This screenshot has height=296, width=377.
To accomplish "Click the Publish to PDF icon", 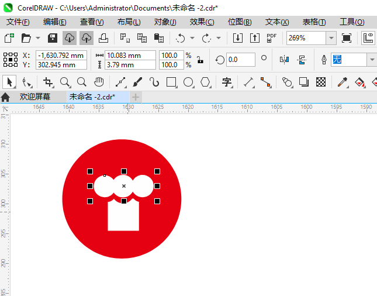I will pos(272,38).
